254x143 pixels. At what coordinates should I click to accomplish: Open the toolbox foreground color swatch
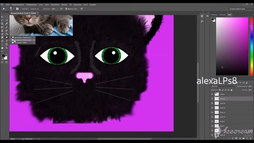(4, 56)
